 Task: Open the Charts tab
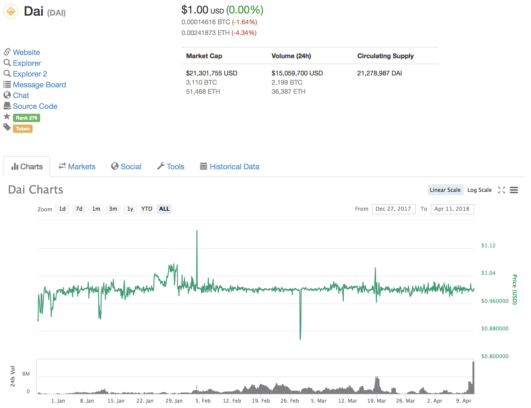(27, 167)
